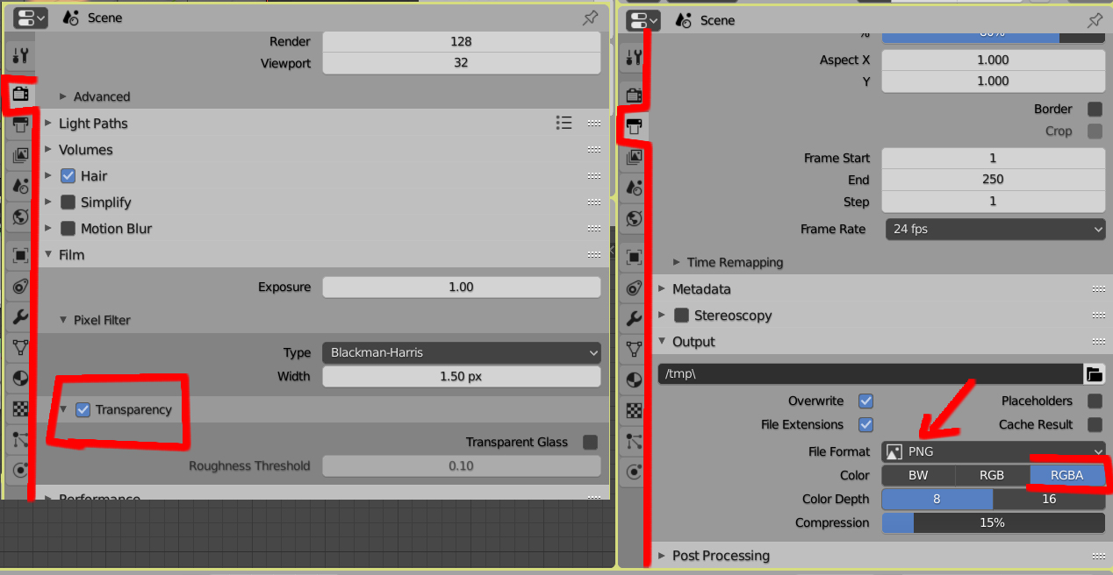Select RGBA color mode
Image resolution: width=1113 pixels, height=575 pixels.
pyautogui.click(x=1066, y=475)
